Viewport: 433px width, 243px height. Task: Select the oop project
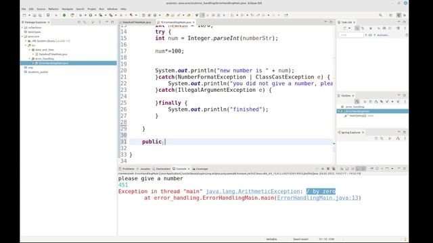[x=30, y=67]
